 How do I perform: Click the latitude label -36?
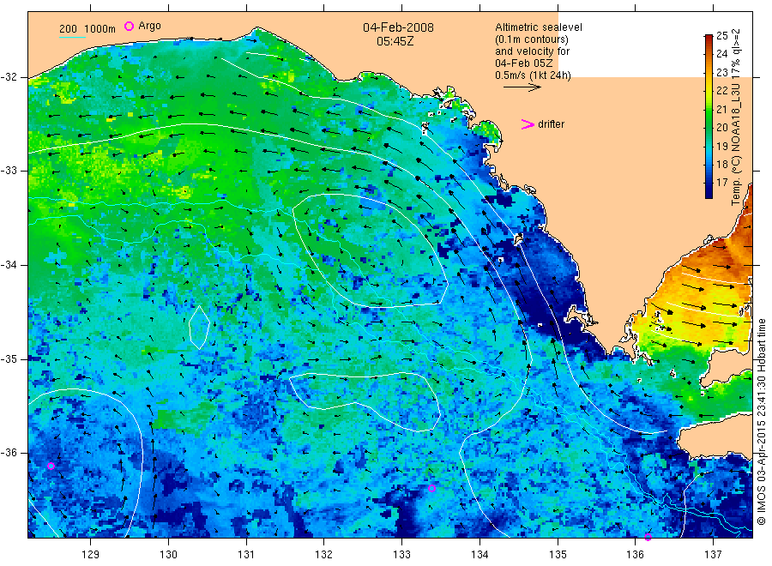[9, 453]
